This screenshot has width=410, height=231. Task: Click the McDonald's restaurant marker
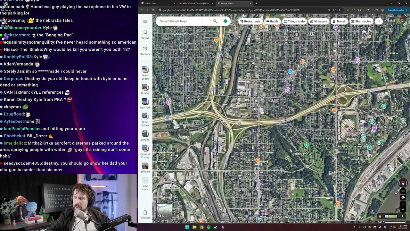[333, 70]
